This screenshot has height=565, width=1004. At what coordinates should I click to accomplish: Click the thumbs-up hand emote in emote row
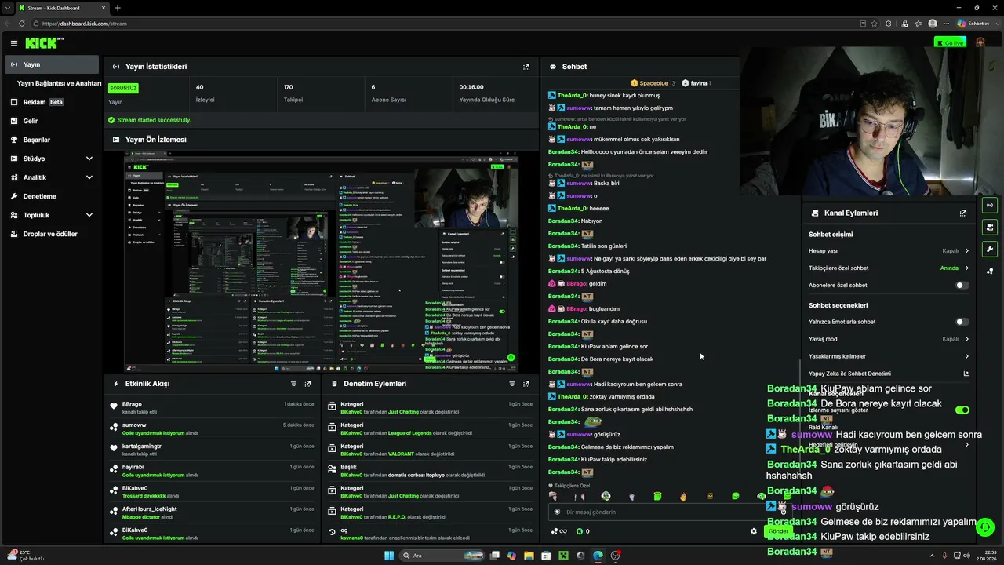coord(683,496)
